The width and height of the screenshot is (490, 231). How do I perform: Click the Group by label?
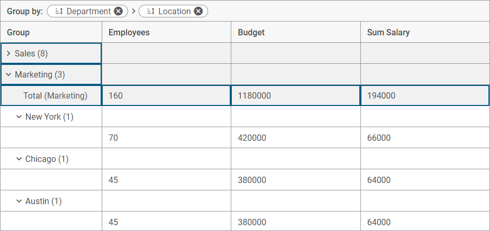(25, 11)
